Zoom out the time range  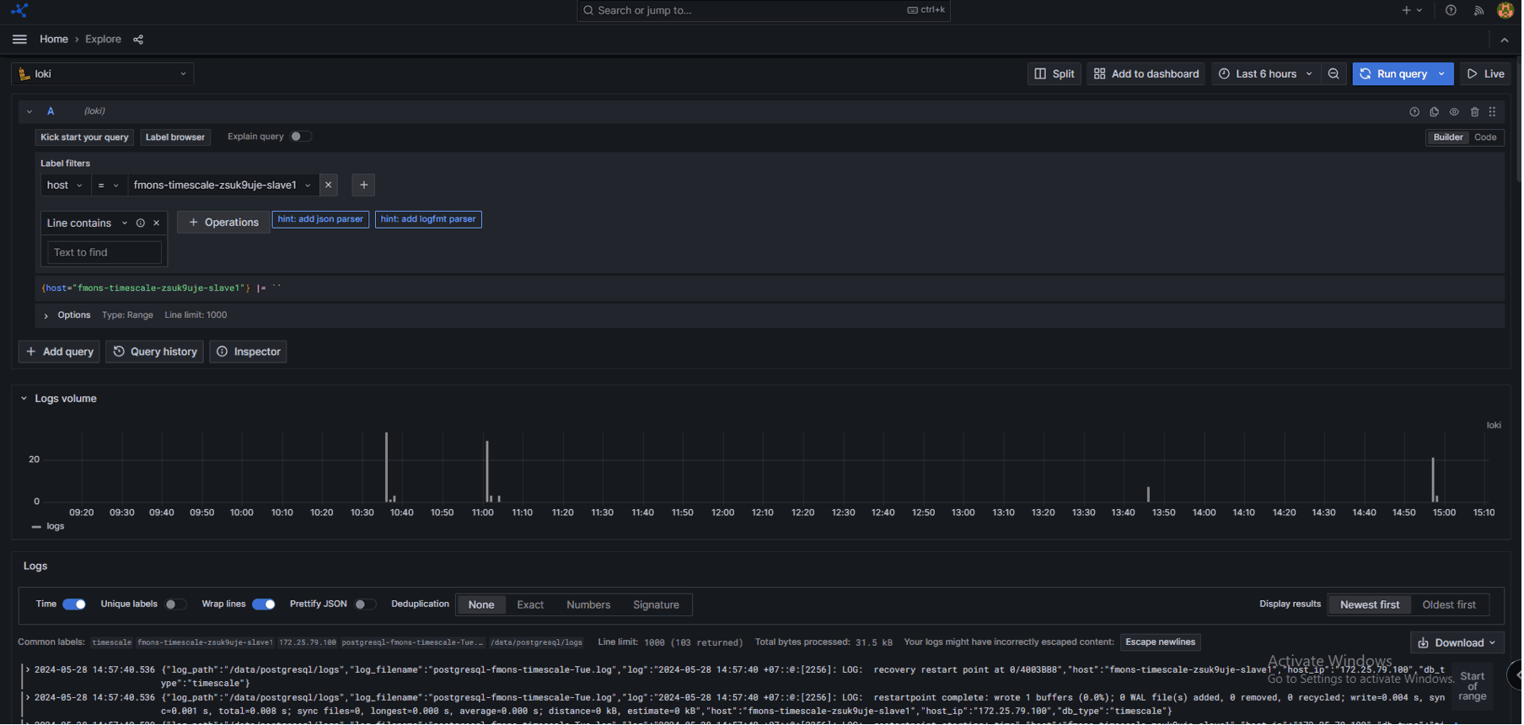point(1334,74)
